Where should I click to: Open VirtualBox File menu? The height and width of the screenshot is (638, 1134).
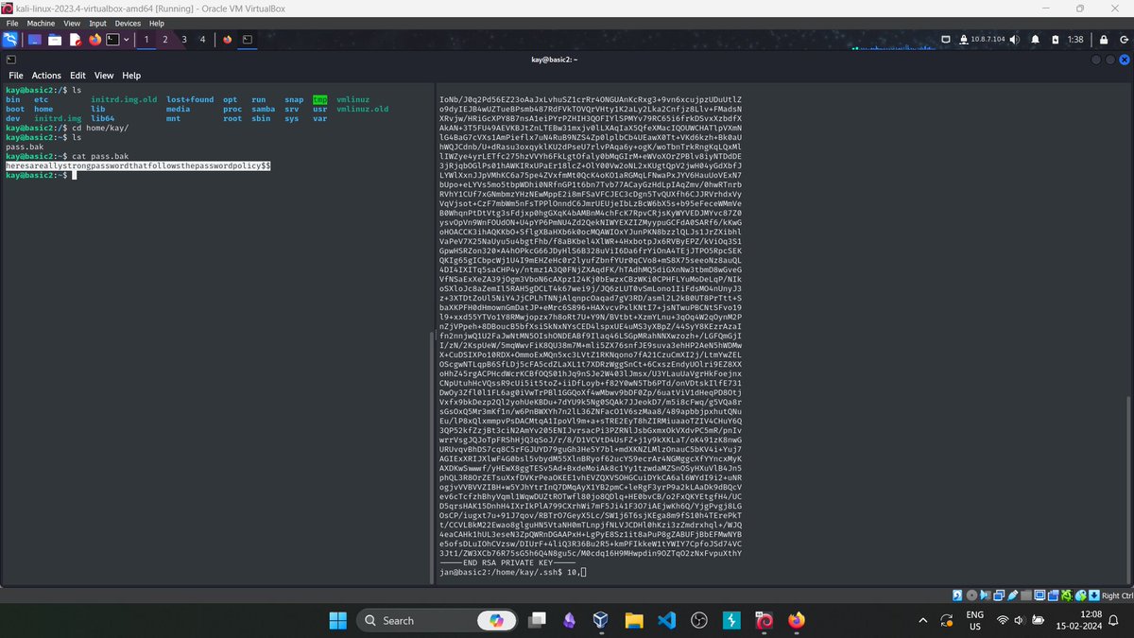click(x=12, y=23)
